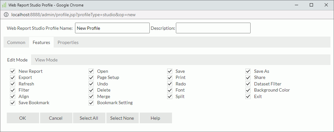Open the Properties tab

(68, 42)
